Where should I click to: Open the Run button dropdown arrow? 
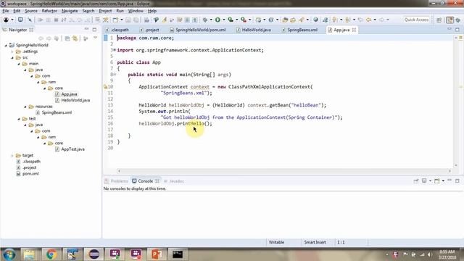point(224,20)
